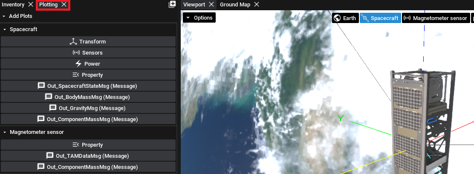Collapse the Add Plots section
The height and width of the screenshot is (174, 474).
(x=4, y=16)
